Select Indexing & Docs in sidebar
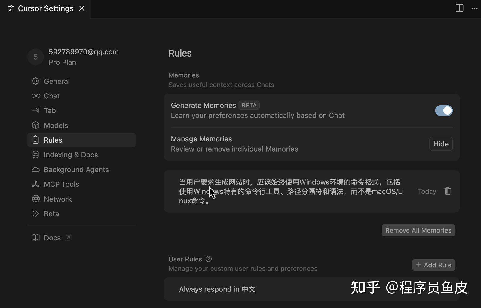This screenshot has height=308, width=481. pyautogui.click(x=81, y=155)
